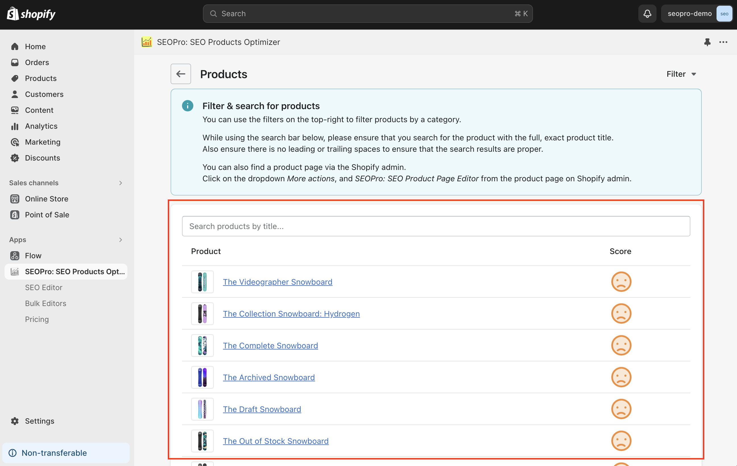Open Settings with the gear icon
Viewport: 737px width, 466px height.
tap(15, 421)
